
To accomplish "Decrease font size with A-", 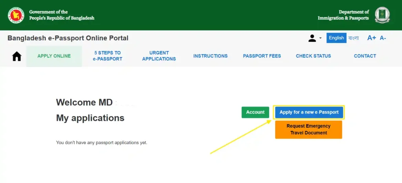I will coord(383,38).
